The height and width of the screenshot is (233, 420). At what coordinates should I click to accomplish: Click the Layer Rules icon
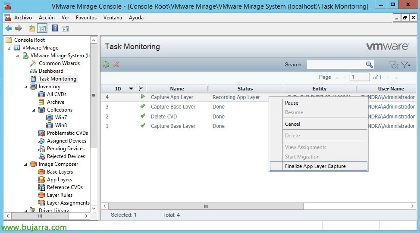coord(41,195)
